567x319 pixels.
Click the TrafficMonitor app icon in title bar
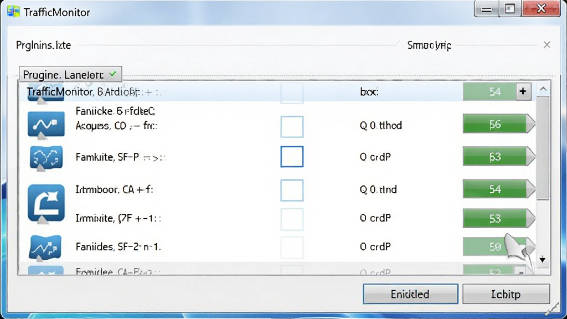(13, 12)
